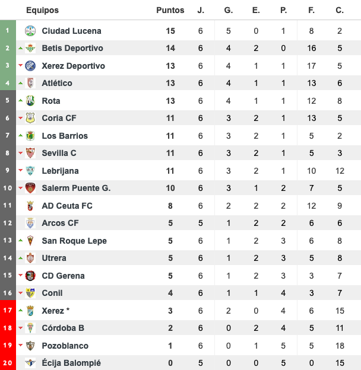Click the position 17 red badge
361x370 pixels.
point(8,310)
